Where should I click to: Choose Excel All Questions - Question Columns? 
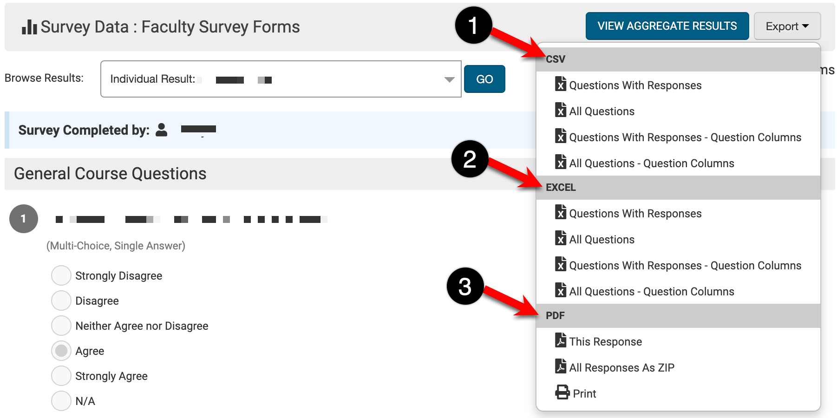click(651, 292)
